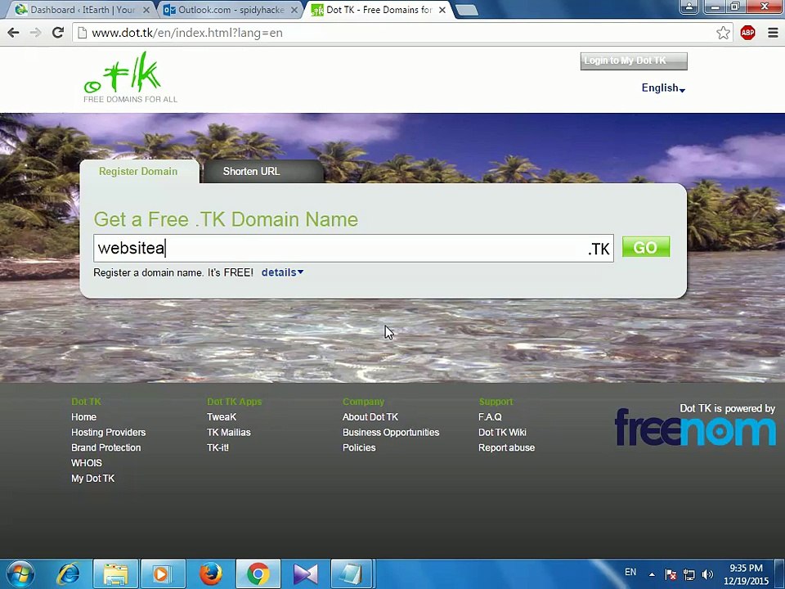Click the browser Forward arrow

coord(35,33)
